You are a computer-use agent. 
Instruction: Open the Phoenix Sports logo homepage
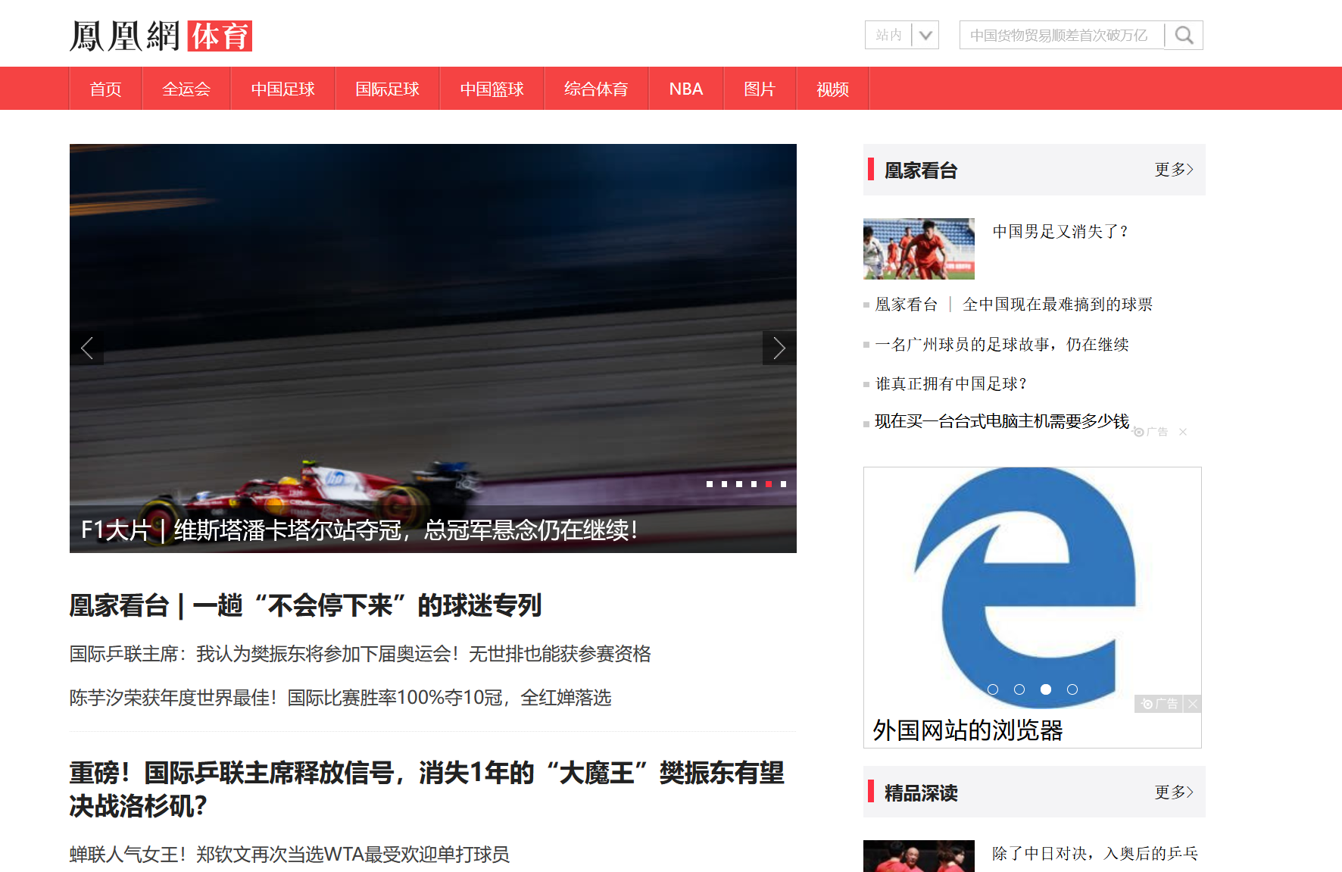[161, 36]
